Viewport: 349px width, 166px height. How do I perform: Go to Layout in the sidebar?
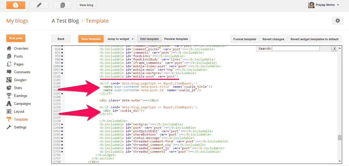pyautogui.click(x=19, y=111)
